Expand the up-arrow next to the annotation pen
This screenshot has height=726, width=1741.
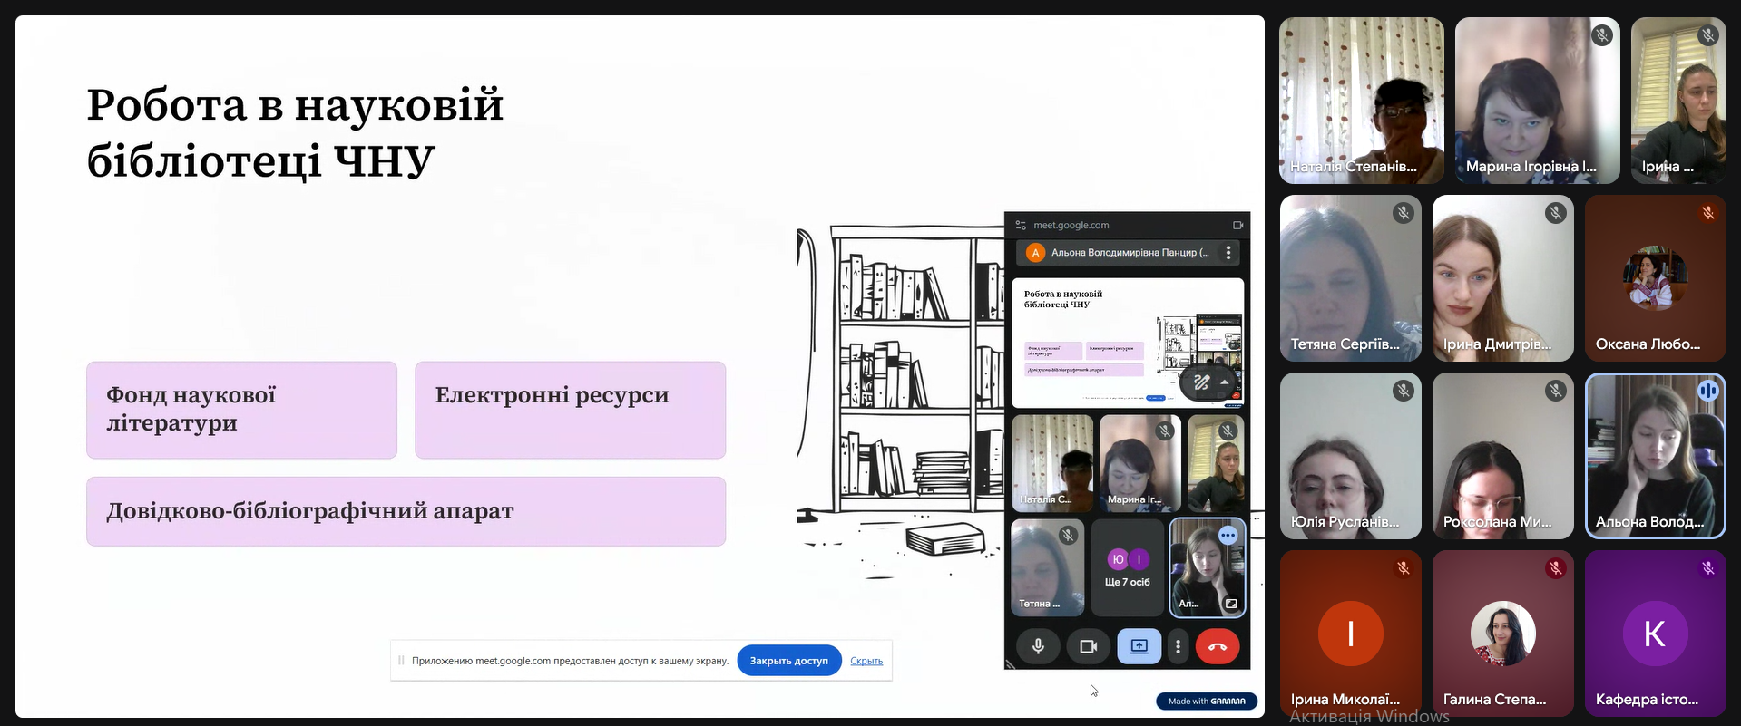pos(1225,382)
